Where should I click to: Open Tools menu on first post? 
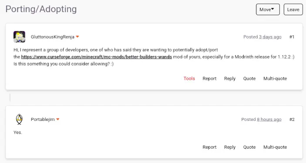(x=189, y=78)
